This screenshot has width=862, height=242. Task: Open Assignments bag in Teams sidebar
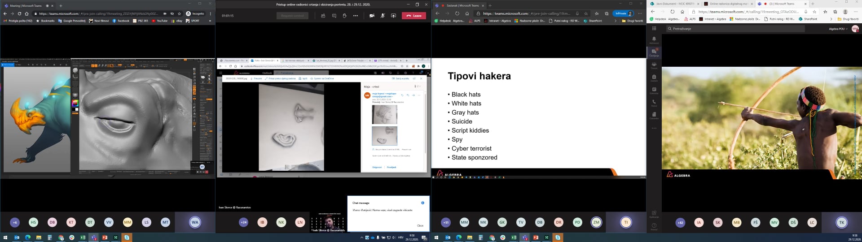654,78
